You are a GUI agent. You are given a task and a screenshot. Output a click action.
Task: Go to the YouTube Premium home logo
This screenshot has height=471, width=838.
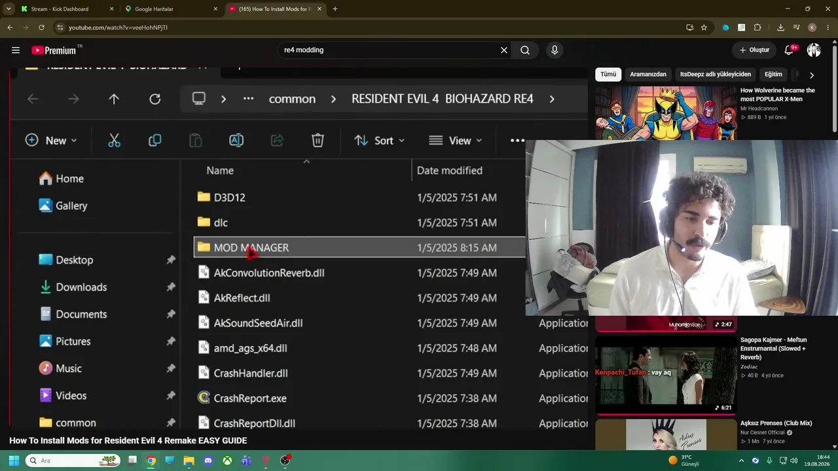[54, 50]
